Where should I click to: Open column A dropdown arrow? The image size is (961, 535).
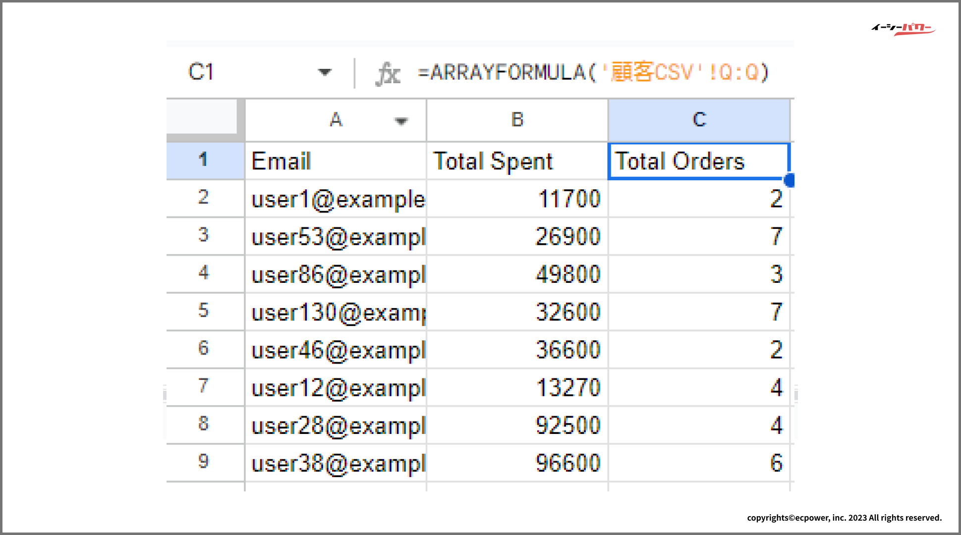pos(401,121)
